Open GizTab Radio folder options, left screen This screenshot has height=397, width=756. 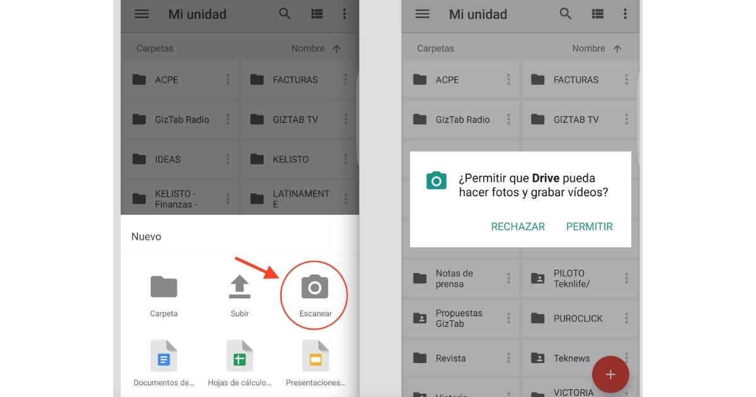[227, 119]
